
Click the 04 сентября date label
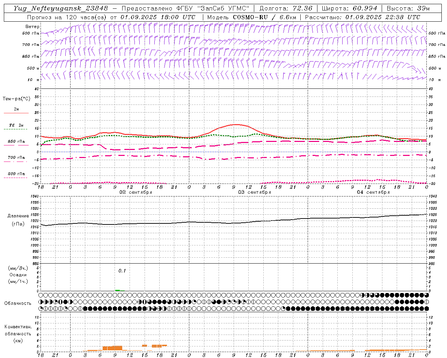[373, 192]
